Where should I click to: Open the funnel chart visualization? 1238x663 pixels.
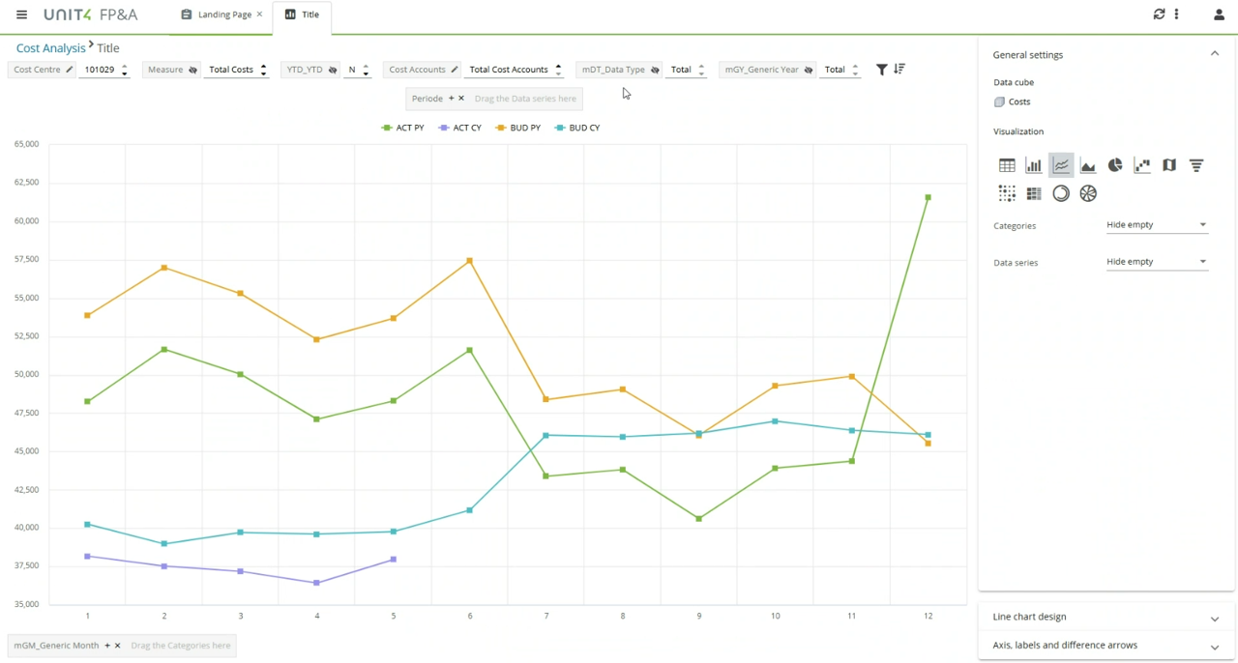[x=1196, y=164]
